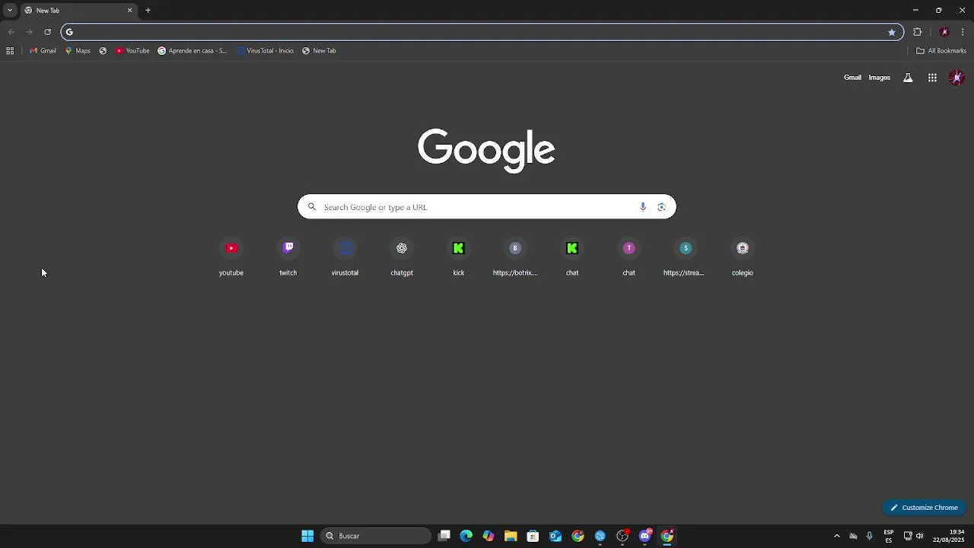Open the Windows Start menu

[307, 536]
